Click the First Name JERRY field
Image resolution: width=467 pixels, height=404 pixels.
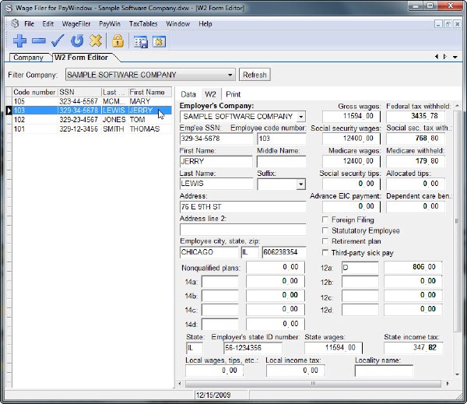[216, 161]
